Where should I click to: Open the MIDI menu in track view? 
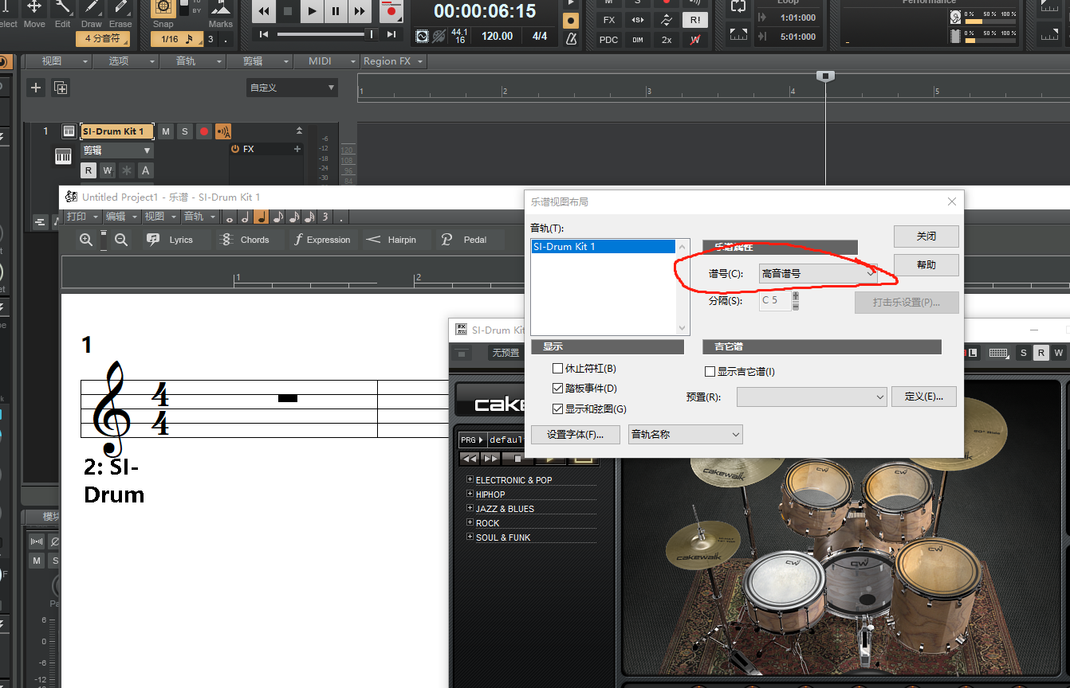pyautogui.click(x=327, y=61)
